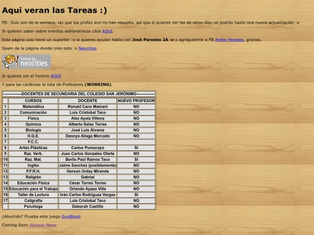The width and height of the screenshot is (314, 235).
Task: Click the bold name 'José Paredes 2A :v'
Action: (x=153, y=40)
